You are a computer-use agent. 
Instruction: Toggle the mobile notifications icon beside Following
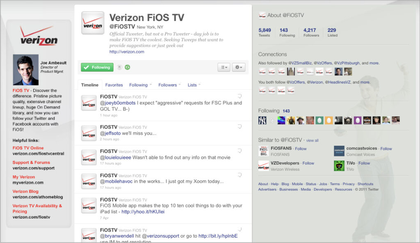point(120,67)
